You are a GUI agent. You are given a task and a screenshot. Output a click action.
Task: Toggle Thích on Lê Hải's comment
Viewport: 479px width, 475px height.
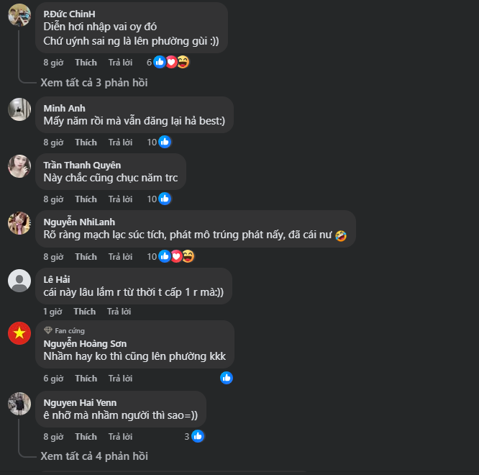pyautogui.click(x=84, y=312)
